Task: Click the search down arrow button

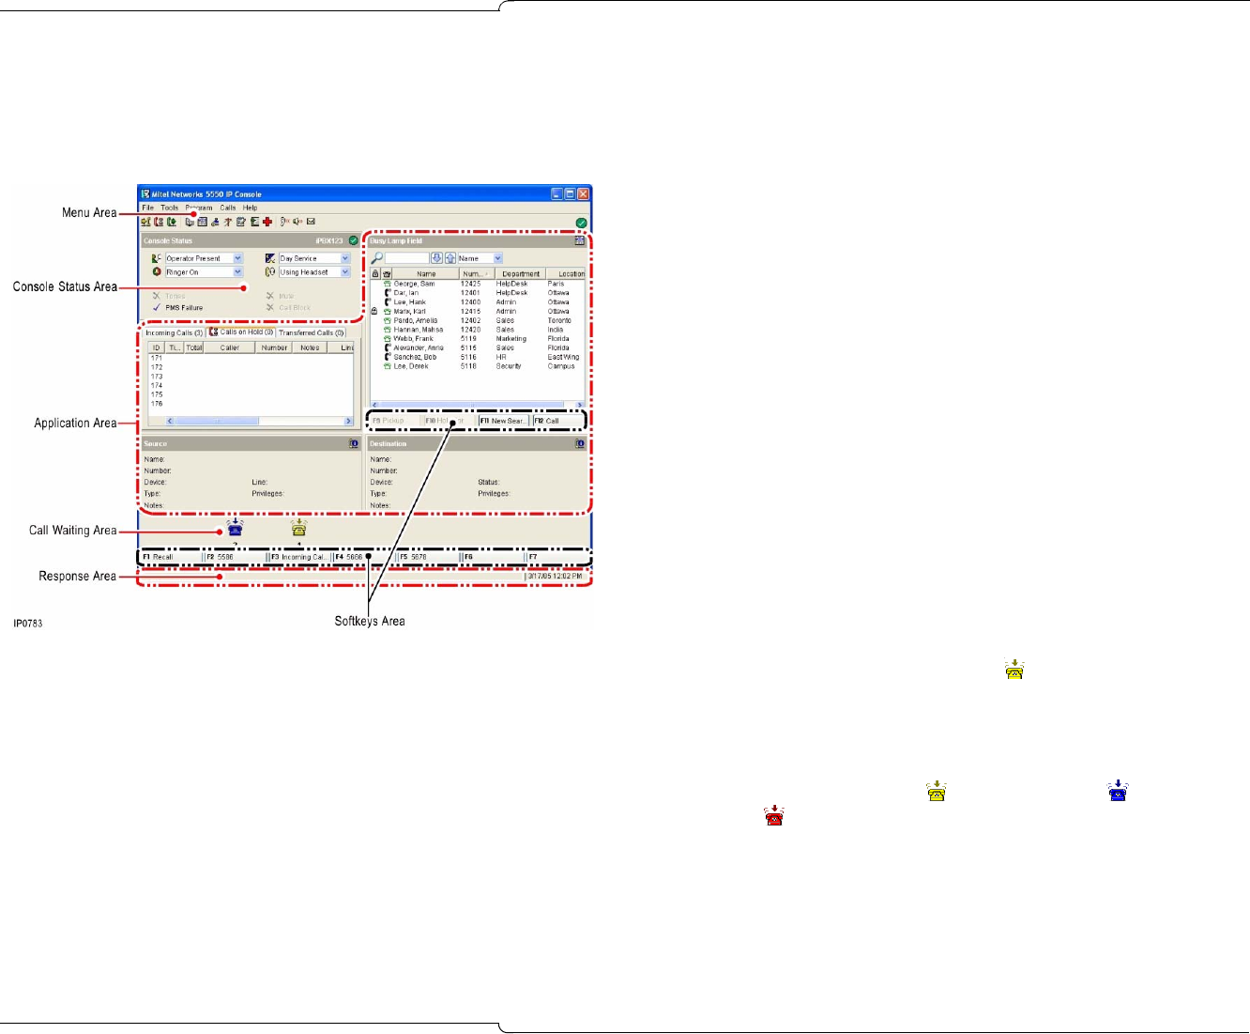Action: tap(436, 258)
